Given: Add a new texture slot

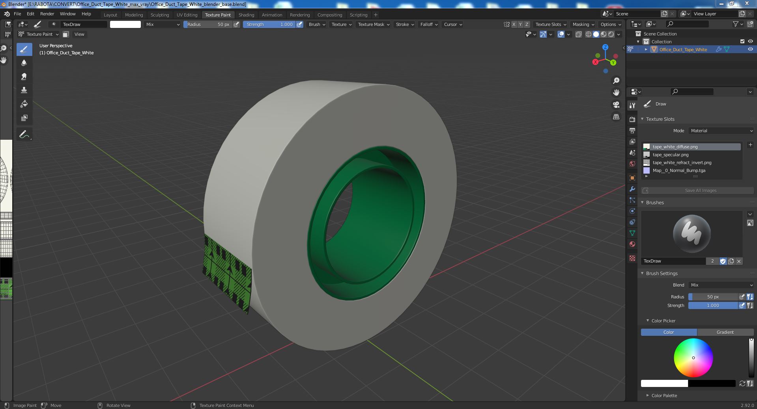Looking at the screenshot, I should click(750, 145).
